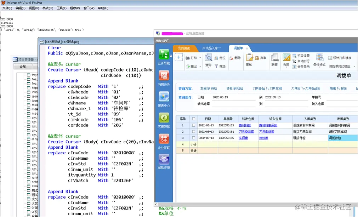
Task: Click 合并显示 merge display
Action: click(x=301, y=67)
